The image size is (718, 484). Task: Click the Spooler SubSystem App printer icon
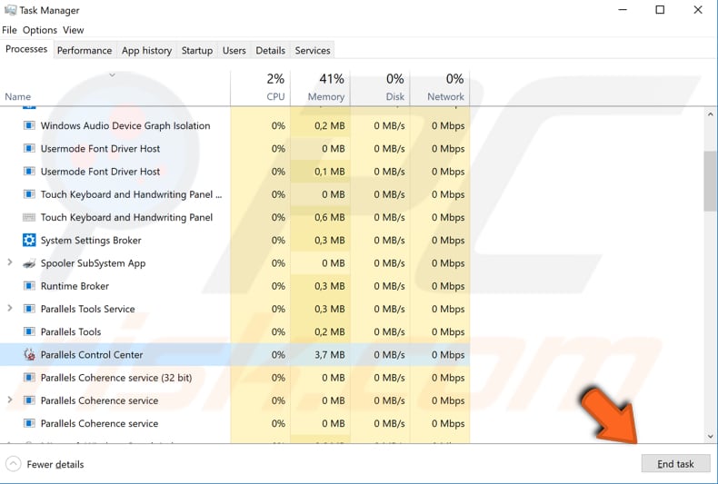click(x=29, y=263)
